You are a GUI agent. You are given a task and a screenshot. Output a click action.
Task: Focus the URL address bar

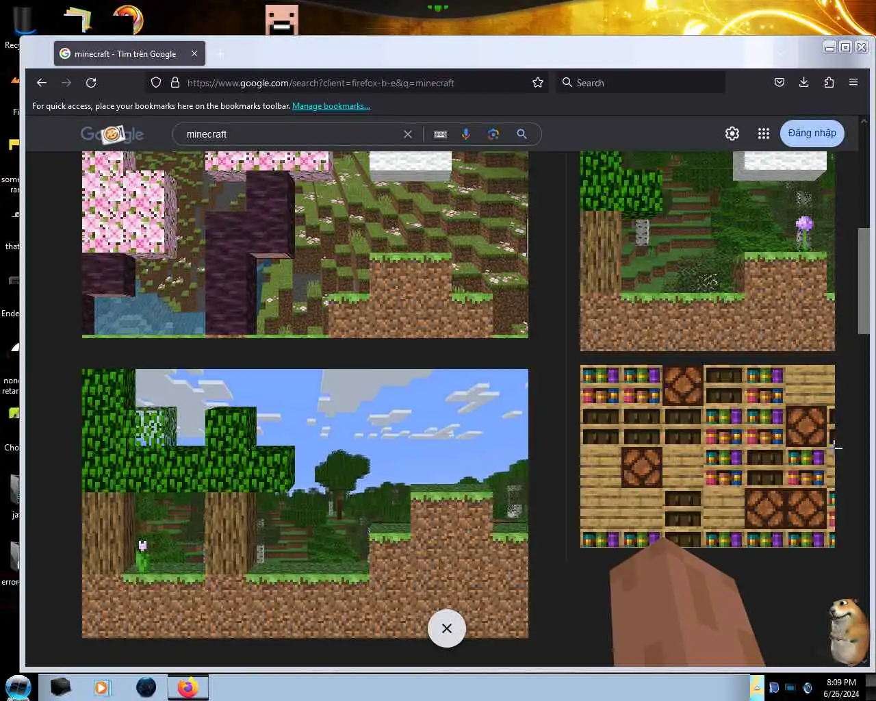tap(347, 83)
